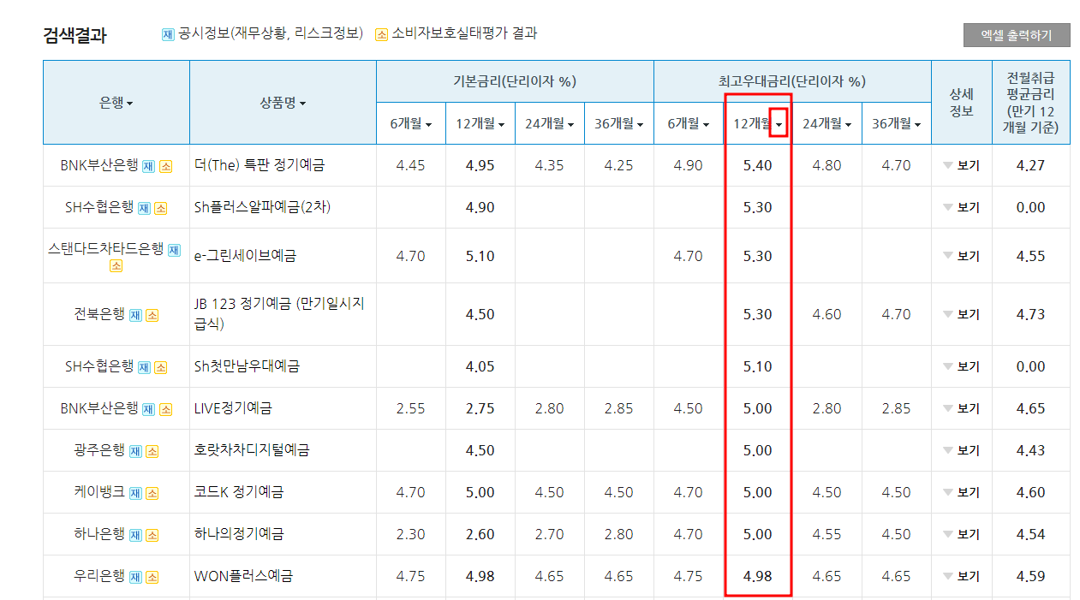The width and height of the screenshot is (1080, 600).
Task: Click the 4.73 average rate for 전북은행
Action: (x=1030, y=315)
